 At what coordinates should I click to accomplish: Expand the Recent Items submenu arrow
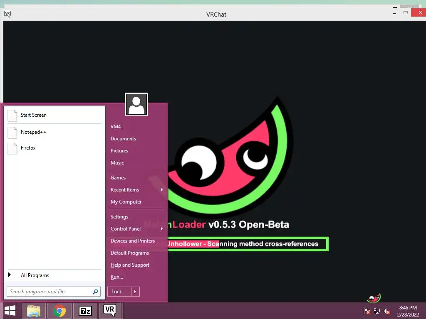(x=162, y=189)
